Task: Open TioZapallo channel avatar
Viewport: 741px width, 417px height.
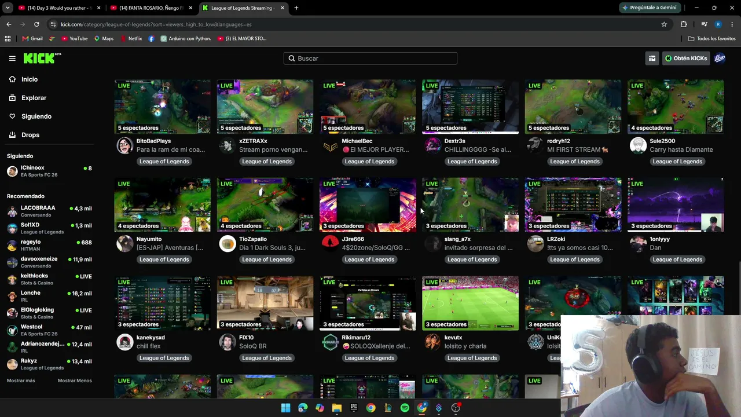Action: click(x=228, y=244)
